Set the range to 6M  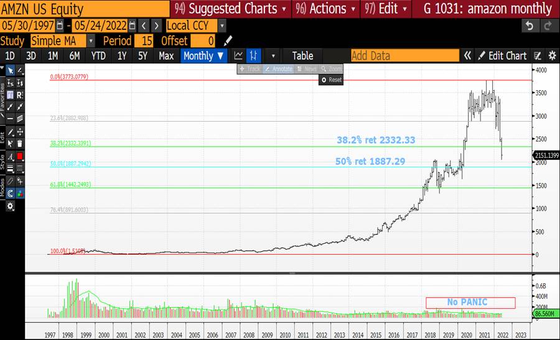tap(75, 56)
